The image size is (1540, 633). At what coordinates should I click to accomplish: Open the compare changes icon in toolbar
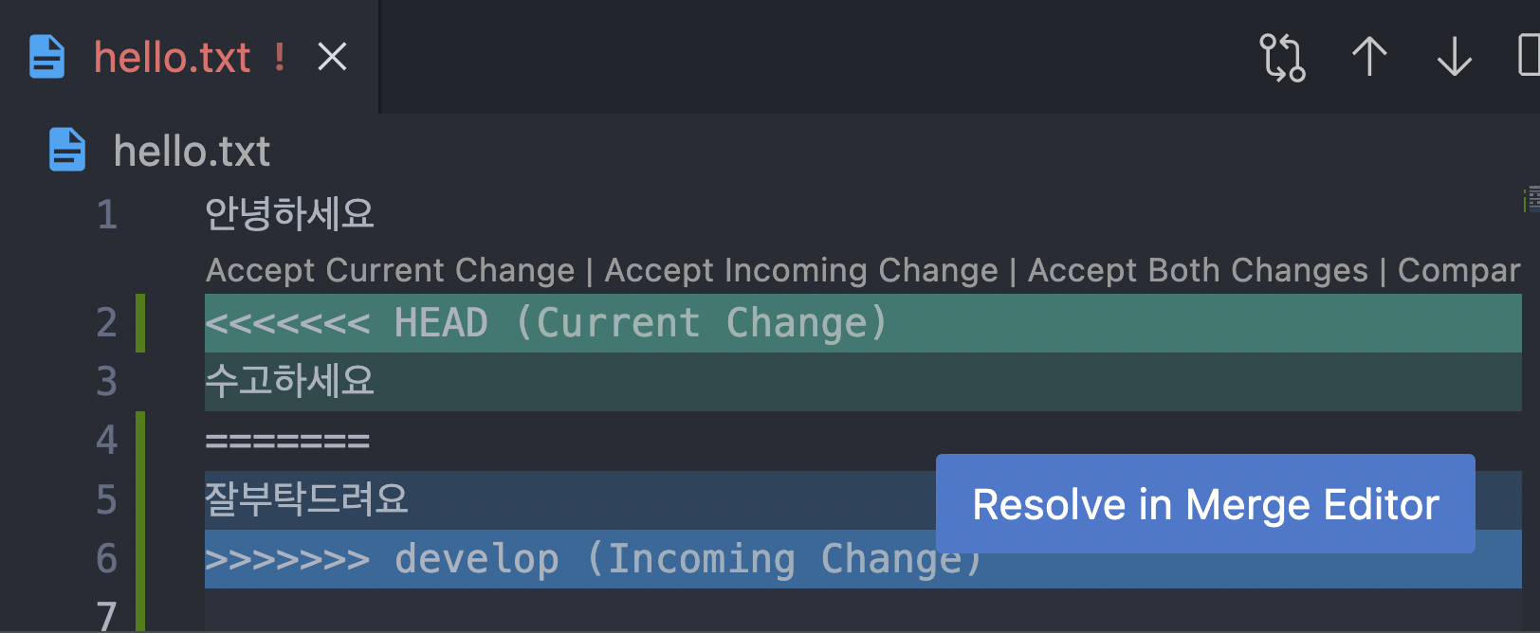coord(1282,58)
